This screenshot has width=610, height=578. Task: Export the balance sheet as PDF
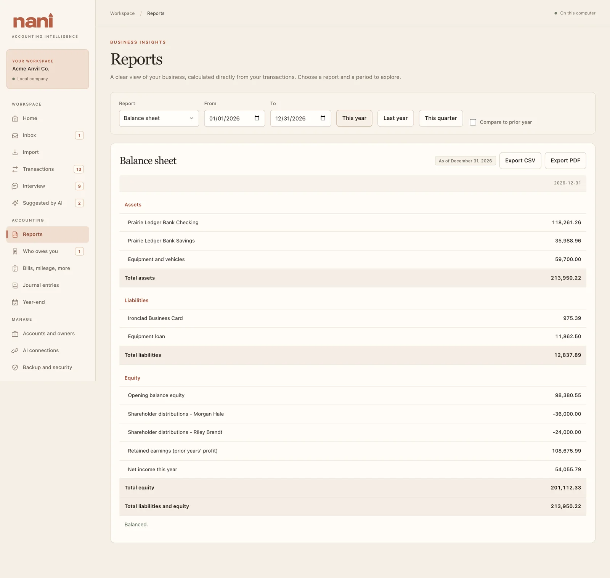coord(565,161)
